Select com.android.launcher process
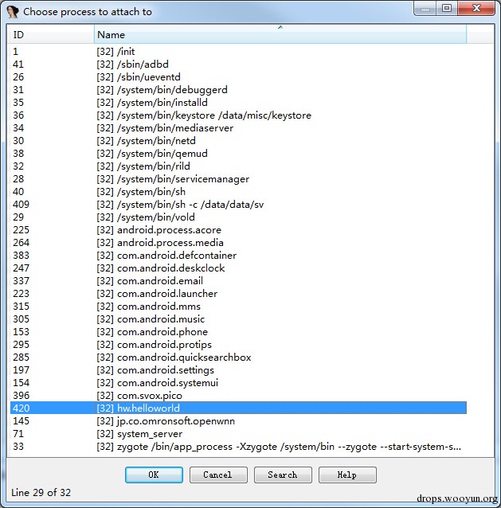 [x=238, y=294]
